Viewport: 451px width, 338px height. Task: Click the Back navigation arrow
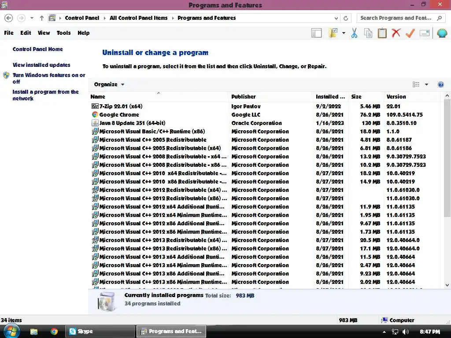click(x=9, y=18)
